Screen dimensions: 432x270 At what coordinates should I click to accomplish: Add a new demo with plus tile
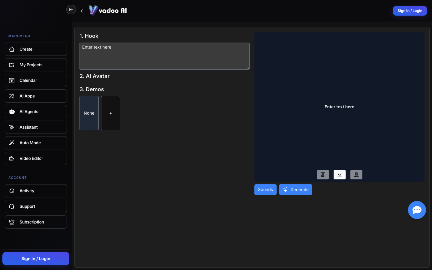pyautogui.click(x=111, y=113)
